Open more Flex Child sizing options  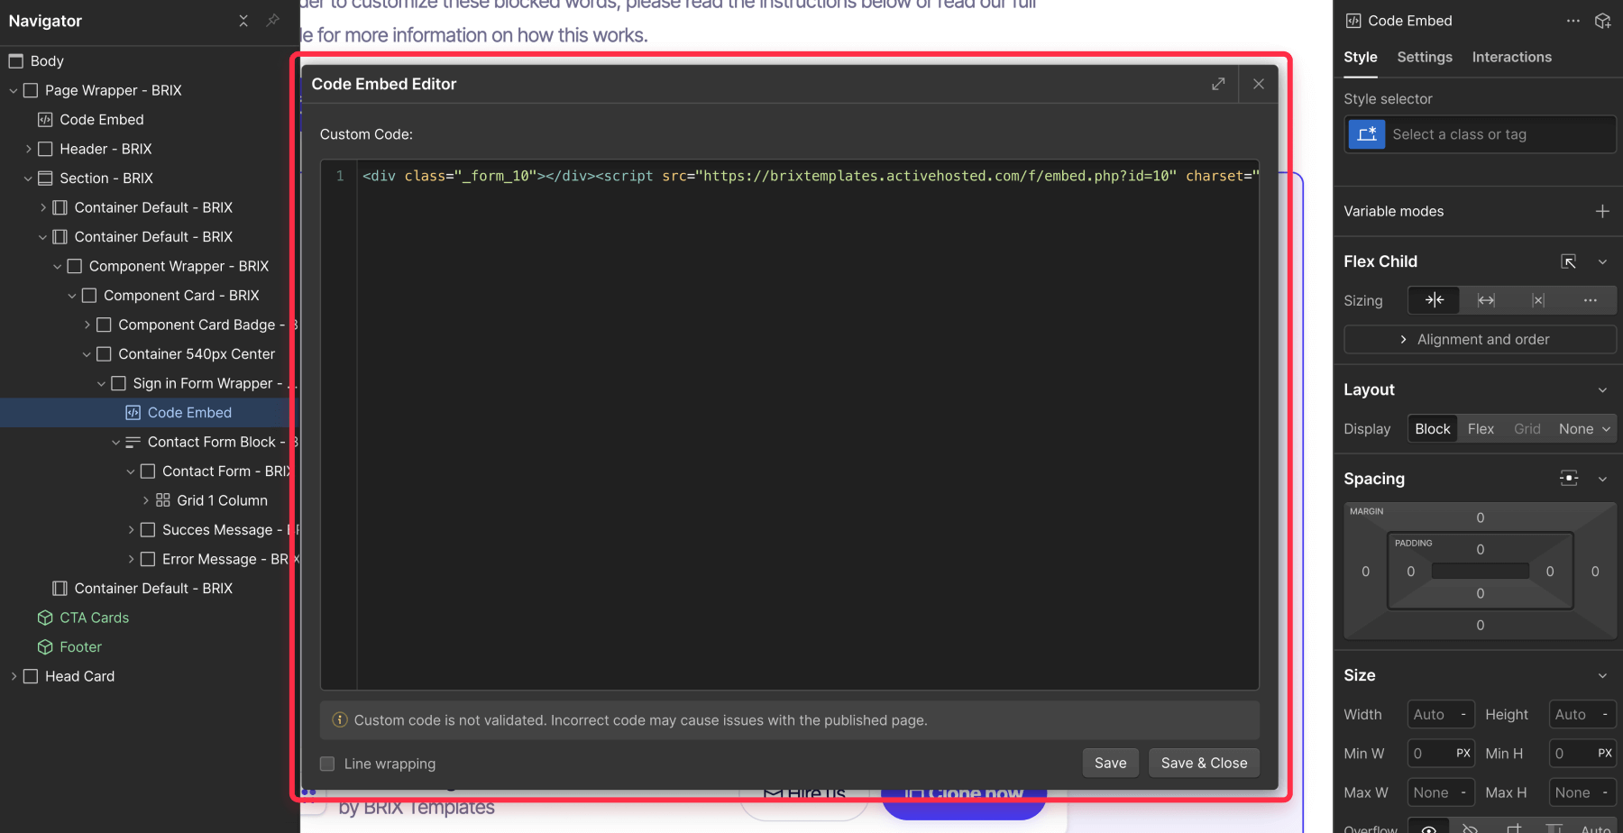(1591, 300)
